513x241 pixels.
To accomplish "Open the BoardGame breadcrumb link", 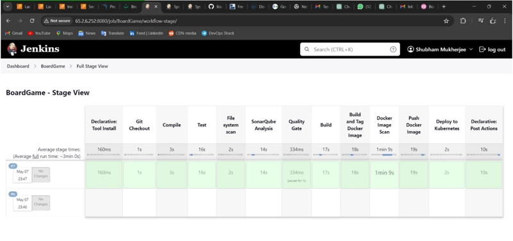I will (53, 66).
